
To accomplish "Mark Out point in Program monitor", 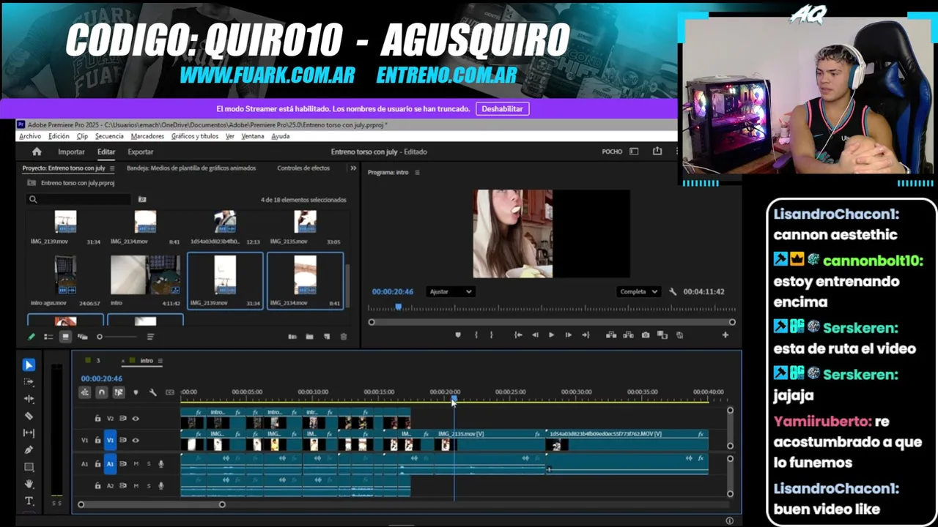I will point(491,334).
